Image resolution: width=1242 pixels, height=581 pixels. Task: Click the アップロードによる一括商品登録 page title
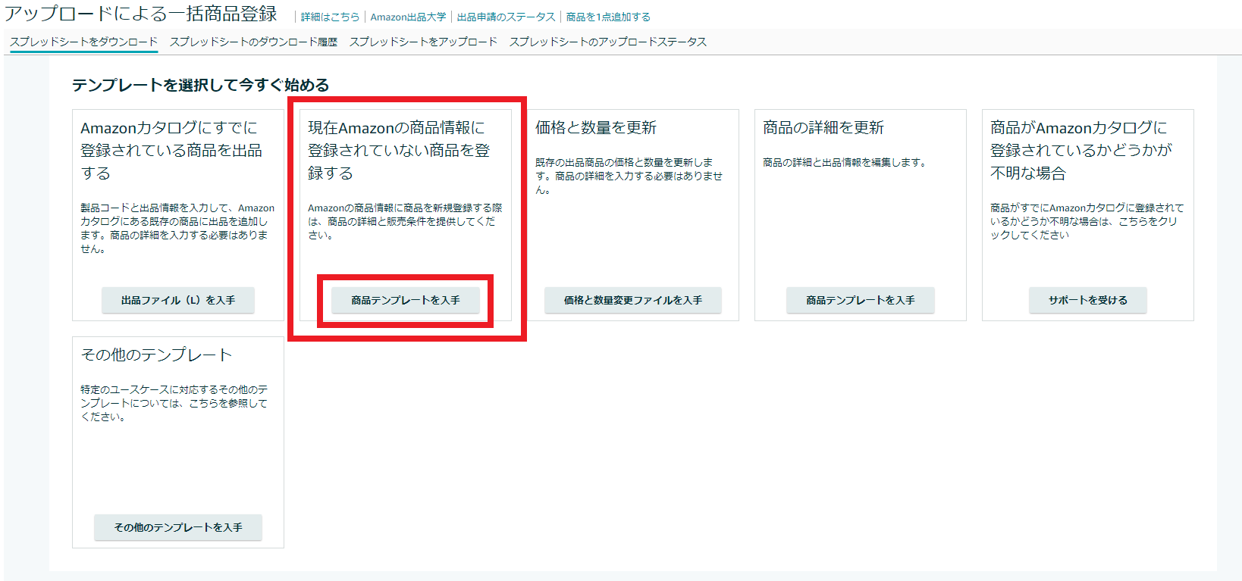click(x=141, y=14)
